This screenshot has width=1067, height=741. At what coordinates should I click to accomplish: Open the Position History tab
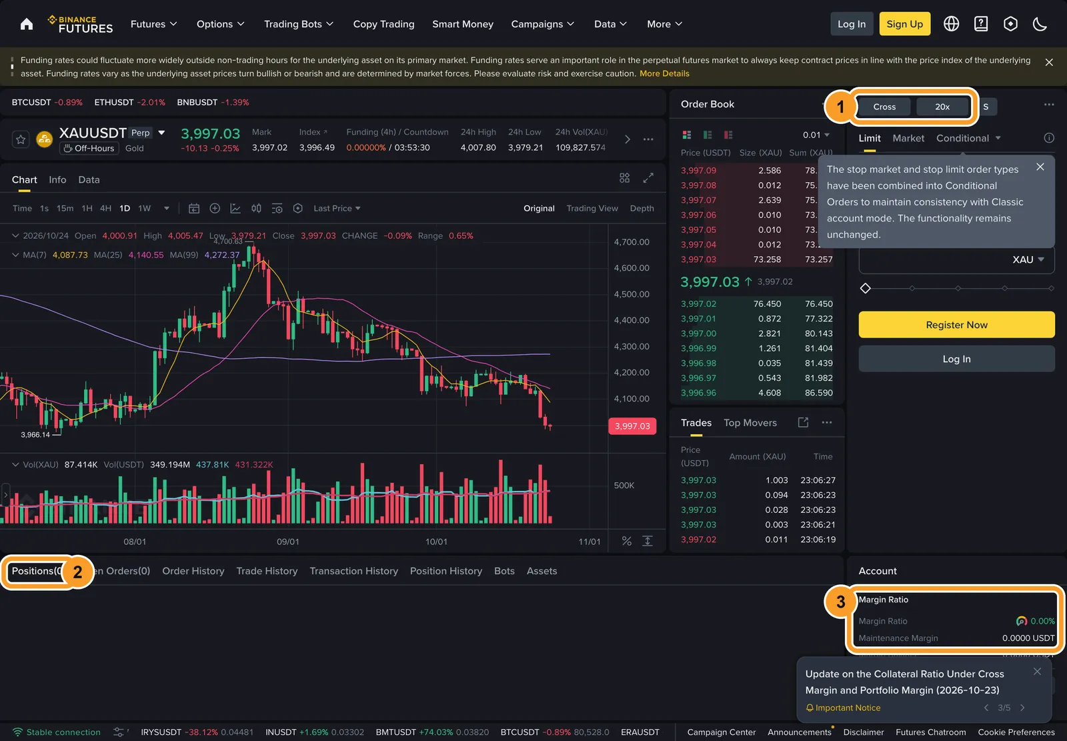tap(446, 571)
